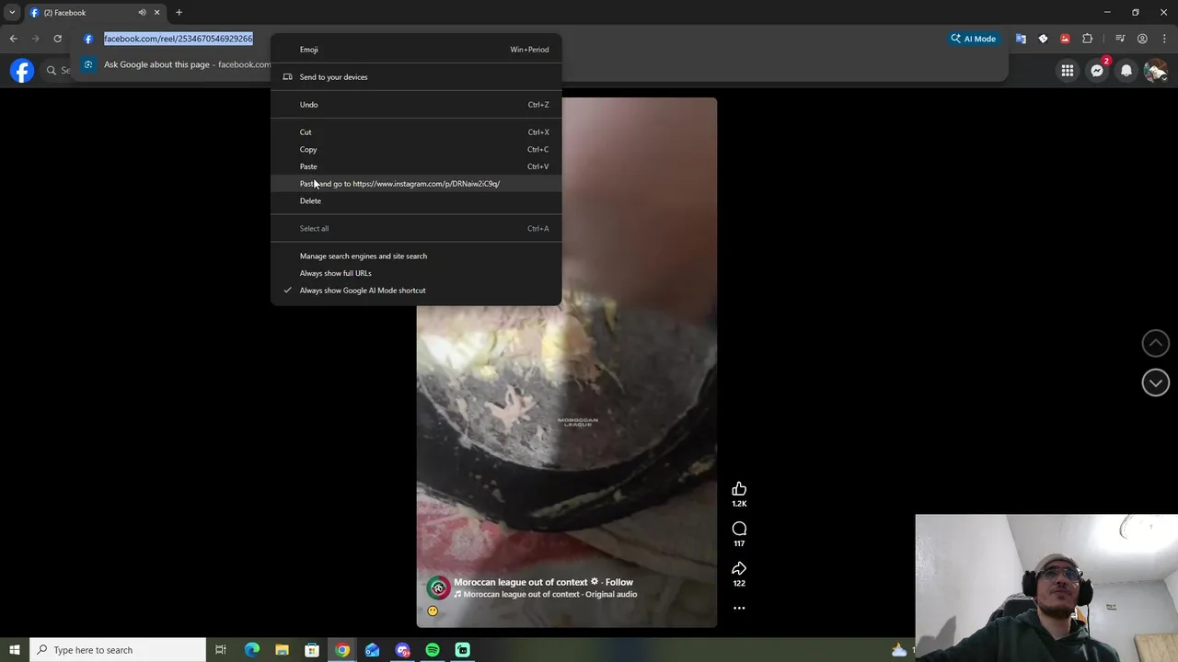Viewport: 1178px width, 662px height.
Task: Close the Facebook tab
Action: [156, 13]
